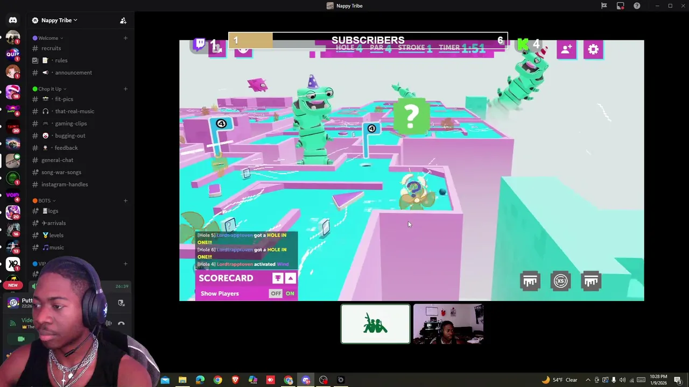Collapse the Chop it Up category
Screen dimensions: 689x387
click(x=50, y=89)
